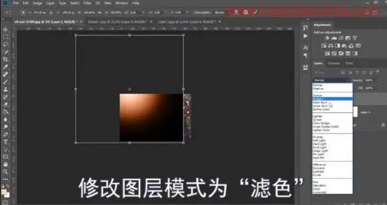Select the Crop tool
387x205 pixels.
tap(5, 59)
